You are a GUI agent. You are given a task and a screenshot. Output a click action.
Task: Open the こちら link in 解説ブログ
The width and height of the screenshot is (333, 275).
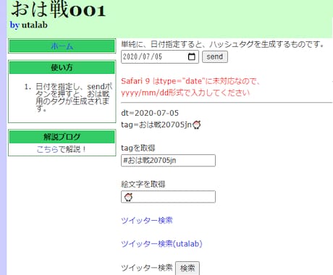[48, 149]
